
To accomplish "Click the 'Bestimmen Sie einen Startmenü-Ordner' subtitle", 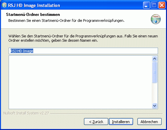I will [x=66, y=21].
